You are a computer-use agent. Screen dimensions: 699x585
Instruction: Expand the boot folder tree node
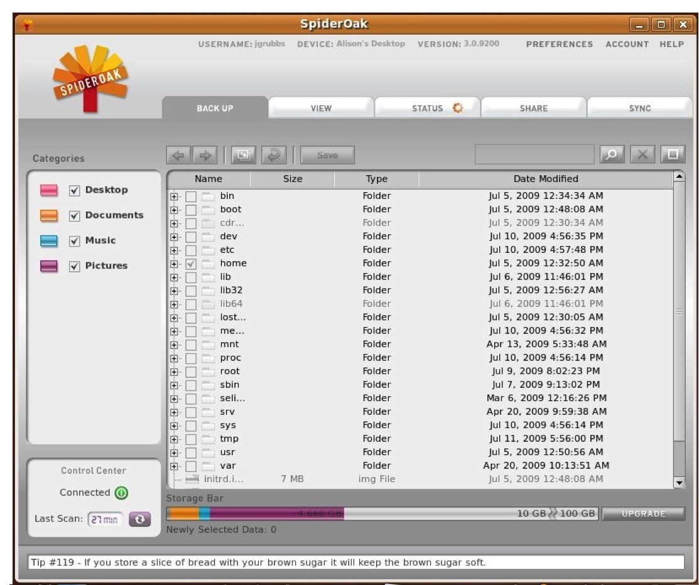coord(174,210)
